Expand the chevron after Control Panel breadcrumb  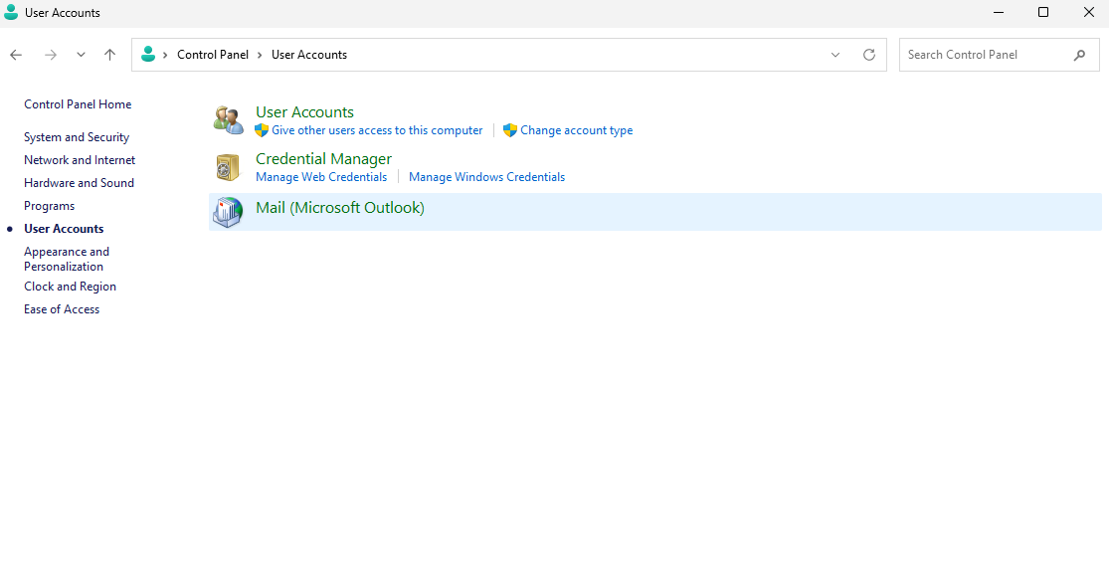(x=257, y=55)
